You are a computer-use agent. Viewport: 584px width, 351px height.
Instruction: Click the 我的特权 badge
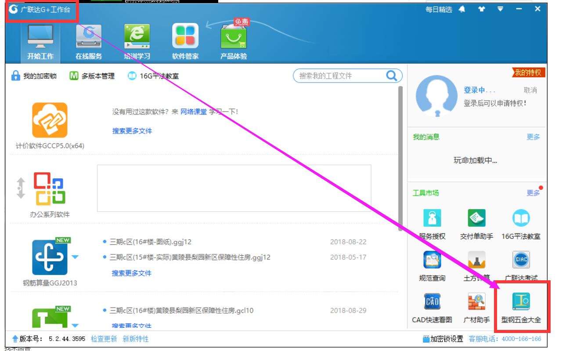(528, 72)
